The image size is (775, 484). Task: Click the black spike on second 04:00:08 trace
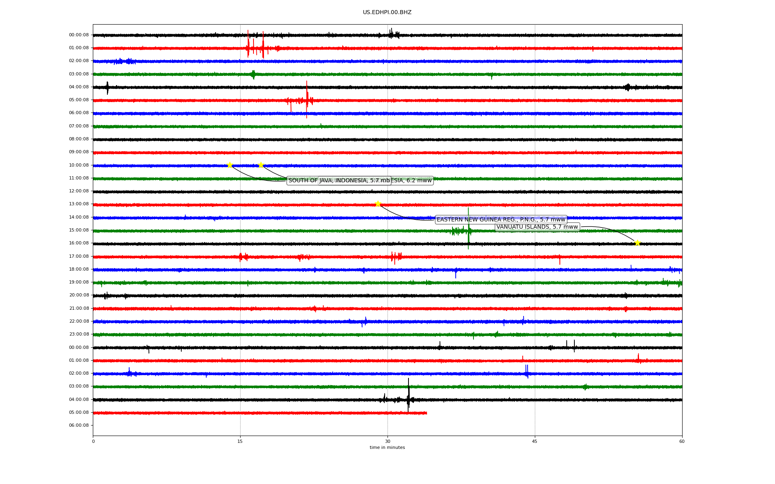pyautogui.click(x=408, y=395)
